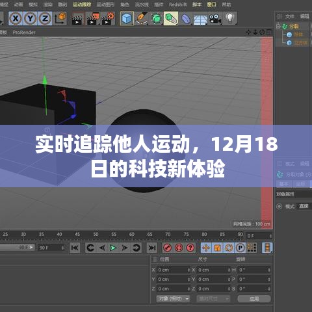
Task: Open the 运动图形 menu
Action: click(105, 5)
